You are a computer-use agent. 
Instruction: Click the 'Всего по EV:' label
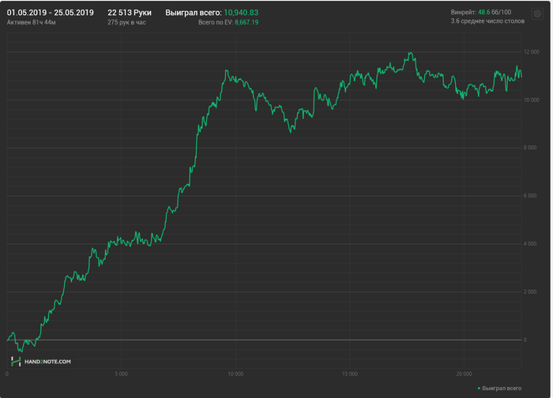pyautogui.click(x=216, y=22)
